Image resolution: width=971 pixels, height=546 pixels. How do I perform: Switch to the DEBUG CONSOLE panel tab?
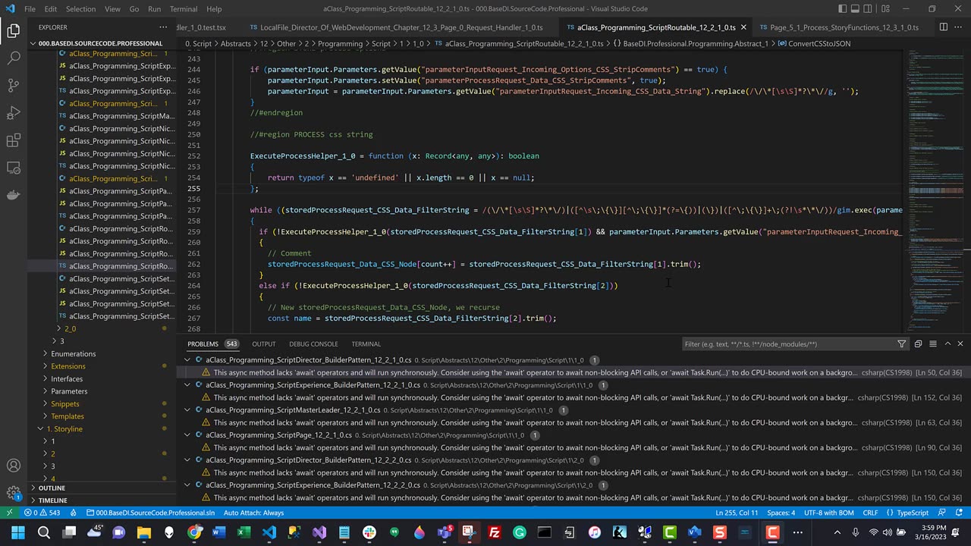tap(313, 344)
